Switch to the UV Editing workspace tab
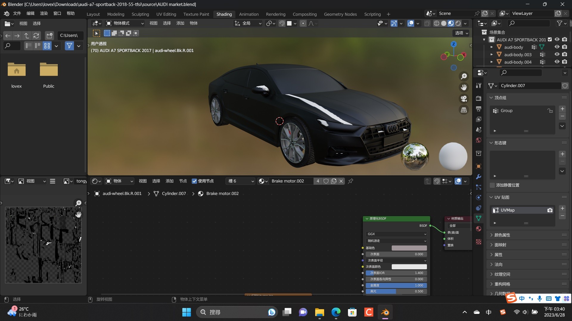Screen dimensions: 572x321 coord(166,14)
